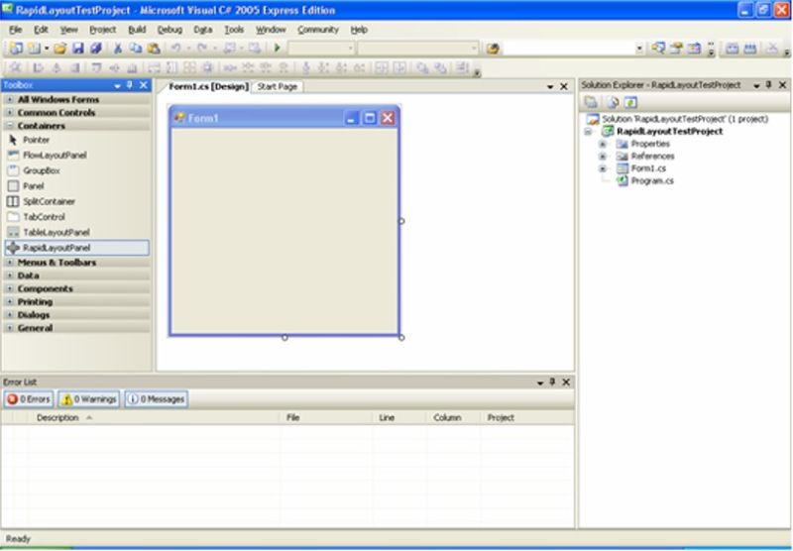Click the Save All toolbar icon

(95, 48)
